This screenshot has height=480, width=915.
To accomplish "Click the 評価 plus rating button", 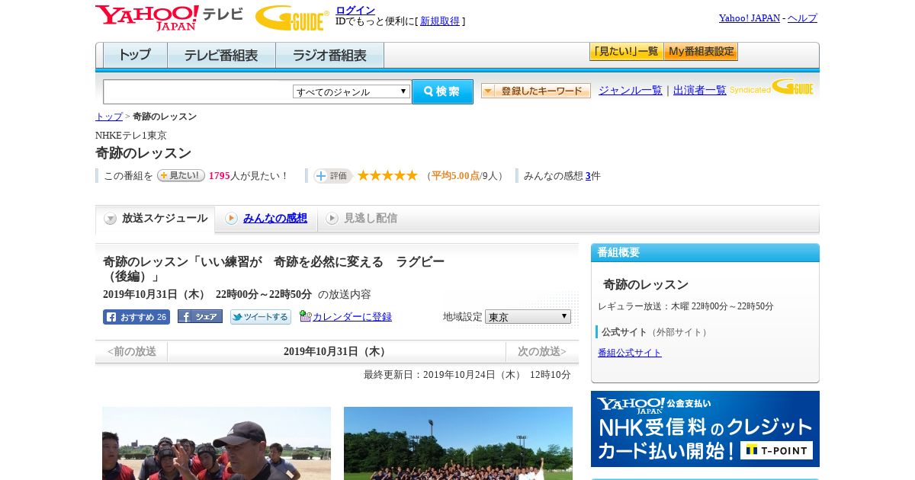I will [x=332, y=176].
